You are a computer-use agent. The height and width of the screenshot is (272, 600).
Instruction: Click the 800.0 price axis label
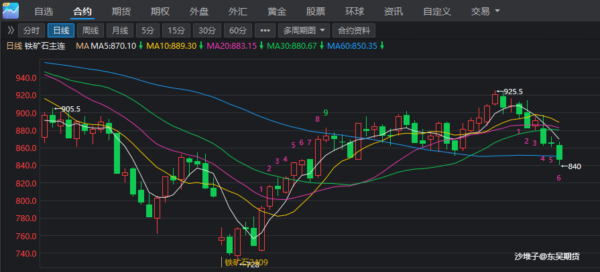click(x=26, y=200)
